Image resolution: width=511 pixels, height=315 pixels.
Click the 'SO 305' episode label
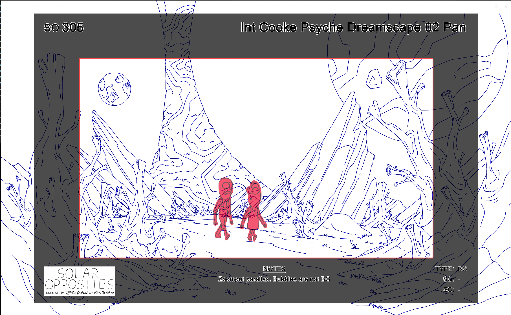tap(64, 28)
